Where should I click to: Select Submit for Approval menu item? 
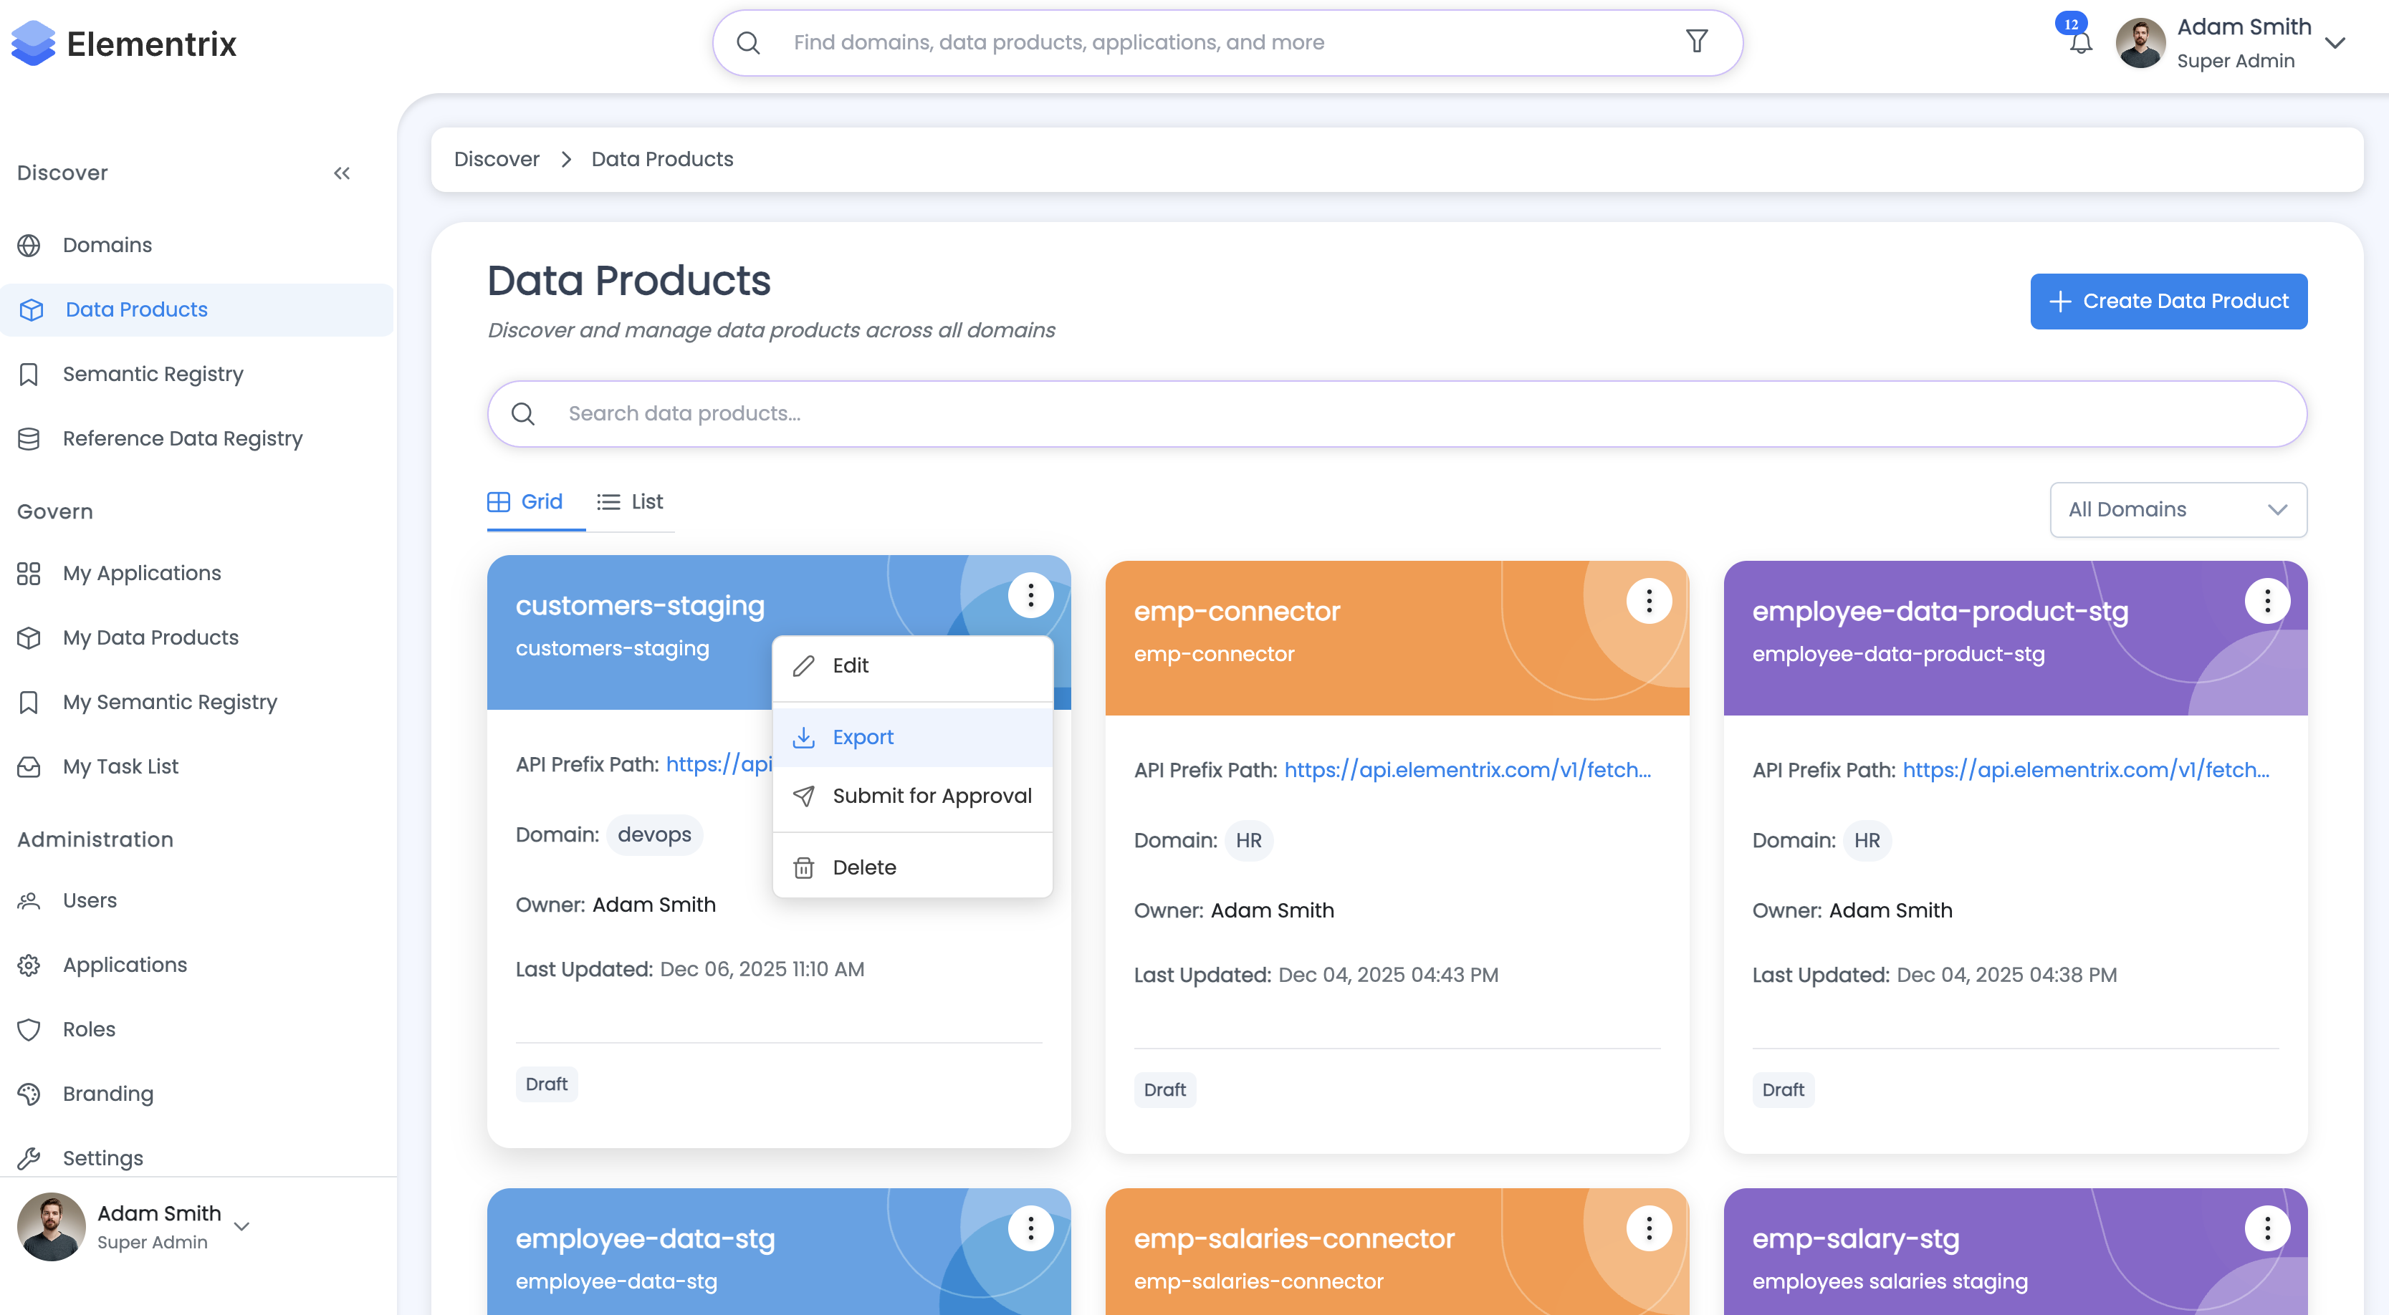[911, 796]
